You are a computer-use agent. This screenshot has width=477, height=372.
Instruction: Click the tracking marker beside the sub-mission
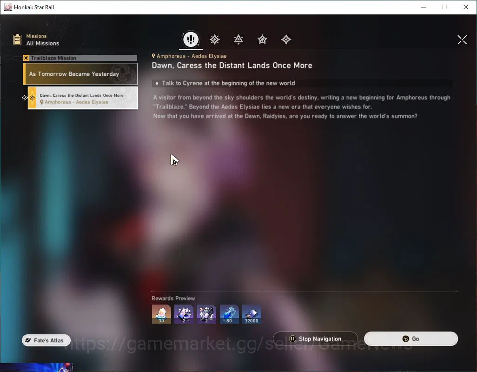pos(25,98)
